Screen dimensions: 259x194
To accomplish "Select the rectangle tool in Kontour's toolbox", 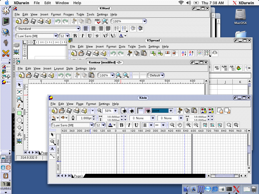I will (19, 113).
